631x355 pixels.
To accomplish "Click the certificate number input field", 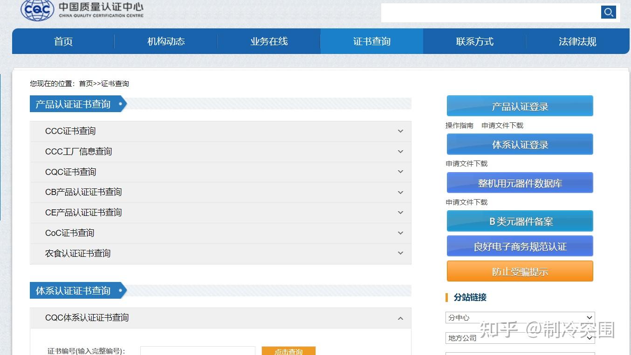I will (x=198, y=352).
